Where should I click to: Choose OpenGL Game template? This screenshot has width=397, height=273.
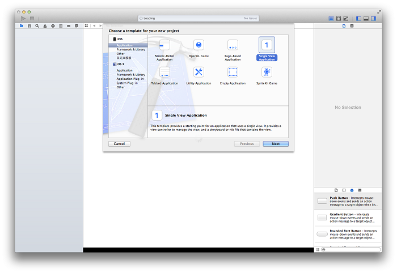(x=198, y=49)
